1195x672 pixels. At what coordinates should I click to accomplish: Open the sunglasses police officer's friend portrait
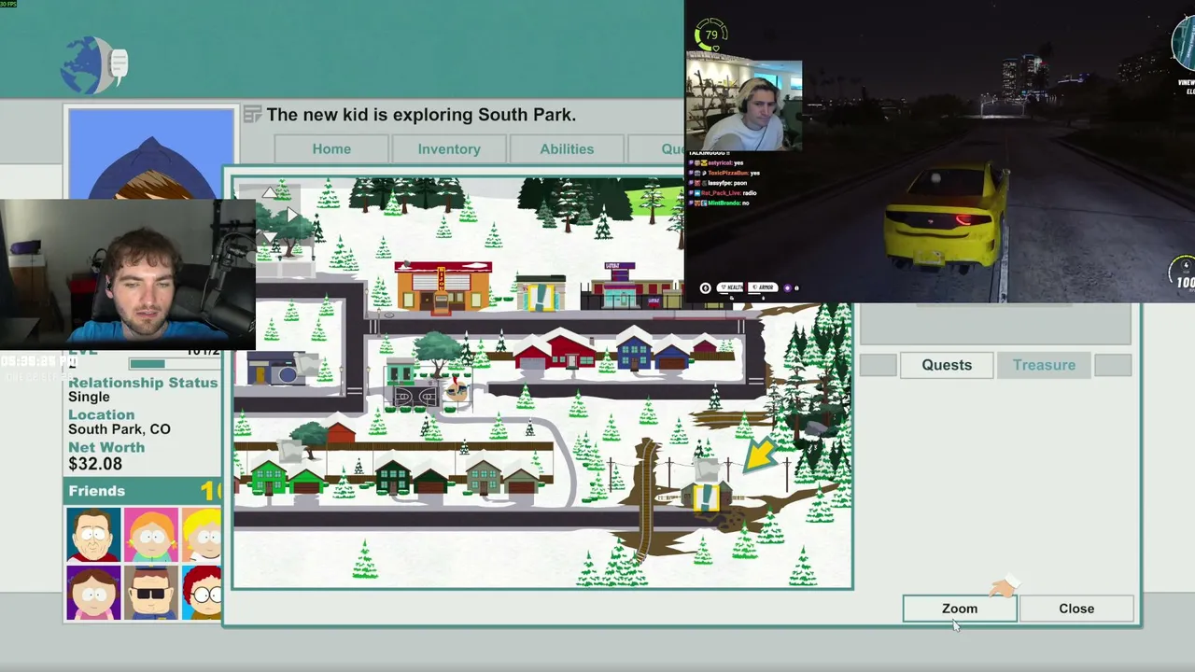[x=150, y=593]
